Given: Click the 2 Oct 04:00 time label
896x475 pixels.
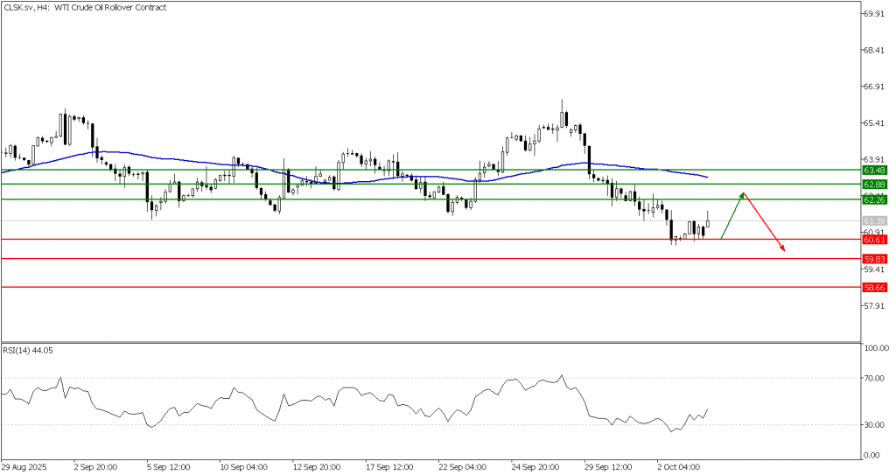Looking at the screenshot, I should coord(678,467).
